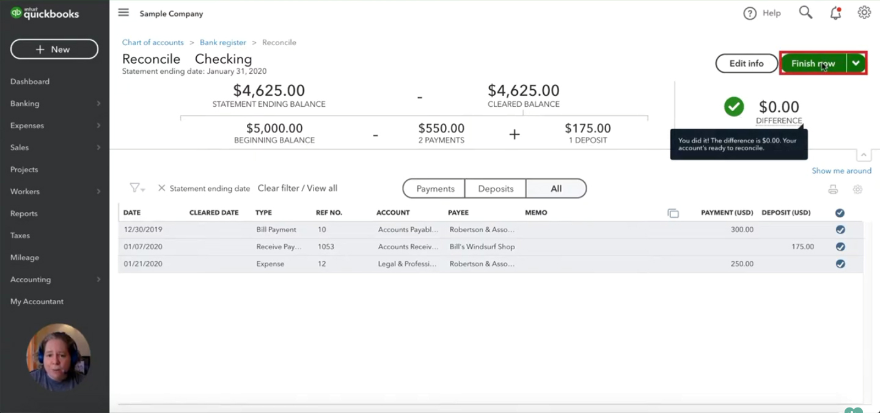Print the reconcile list with printer icon
This screenshot has width=880, height=413.
click(x=833, y=189)
